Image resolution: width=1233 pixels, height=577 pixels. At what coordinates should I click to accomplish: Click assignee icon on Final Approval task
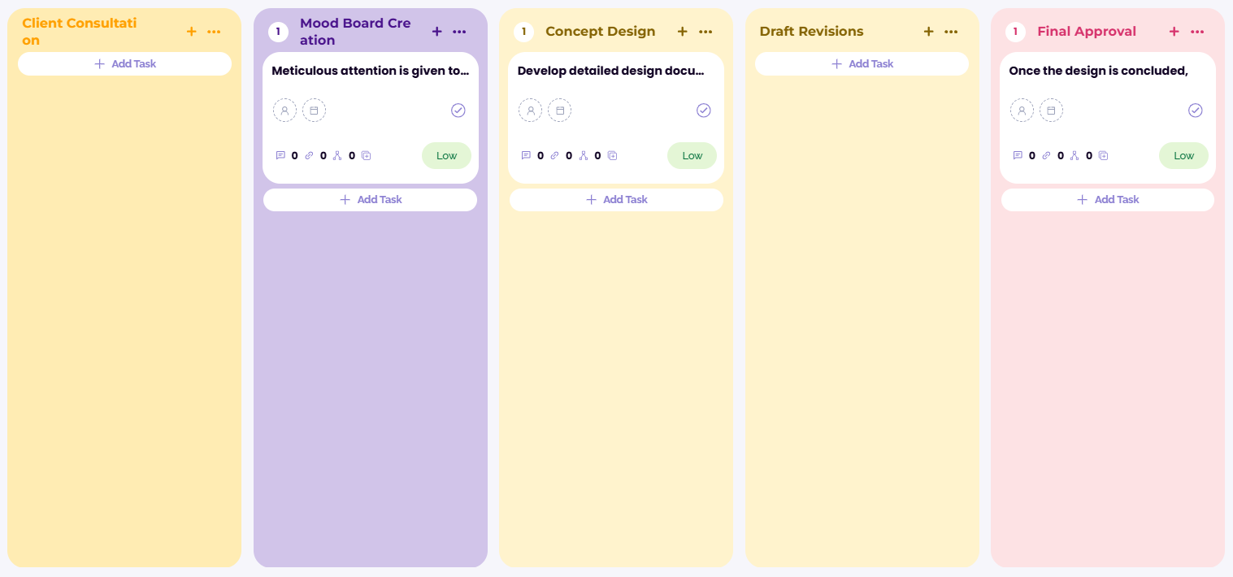point(1022,111)
